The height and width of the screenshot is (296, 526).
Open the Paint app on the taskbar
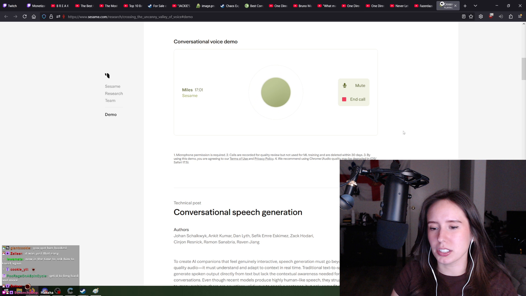click(x=95, y=291)
